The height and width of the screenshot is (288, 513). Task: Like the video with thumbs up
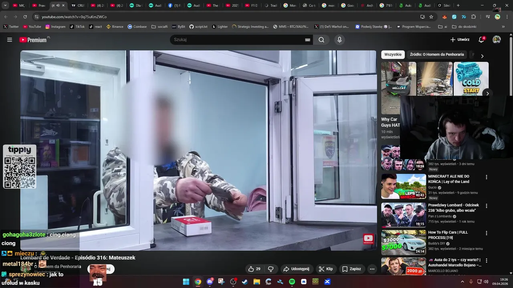tap(254, 269)
